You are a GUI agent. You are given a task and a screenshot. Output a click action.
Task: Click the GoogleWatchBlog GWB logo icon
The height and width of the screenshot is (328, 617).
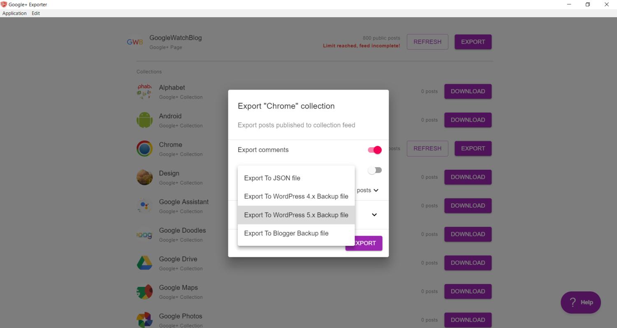[135, 42]
